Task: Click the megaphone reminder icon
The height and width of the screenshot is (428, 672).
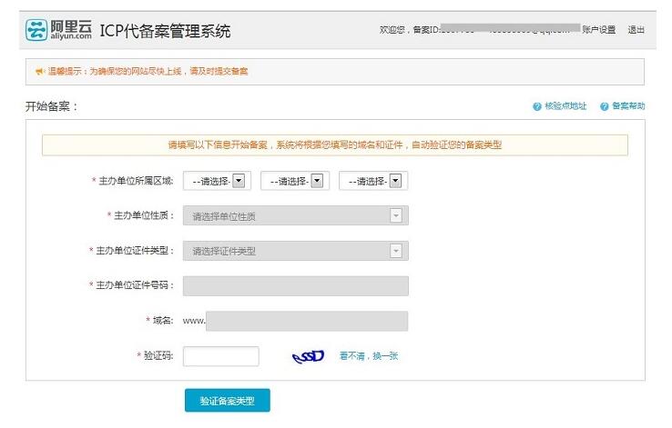Action: point(39,71)
